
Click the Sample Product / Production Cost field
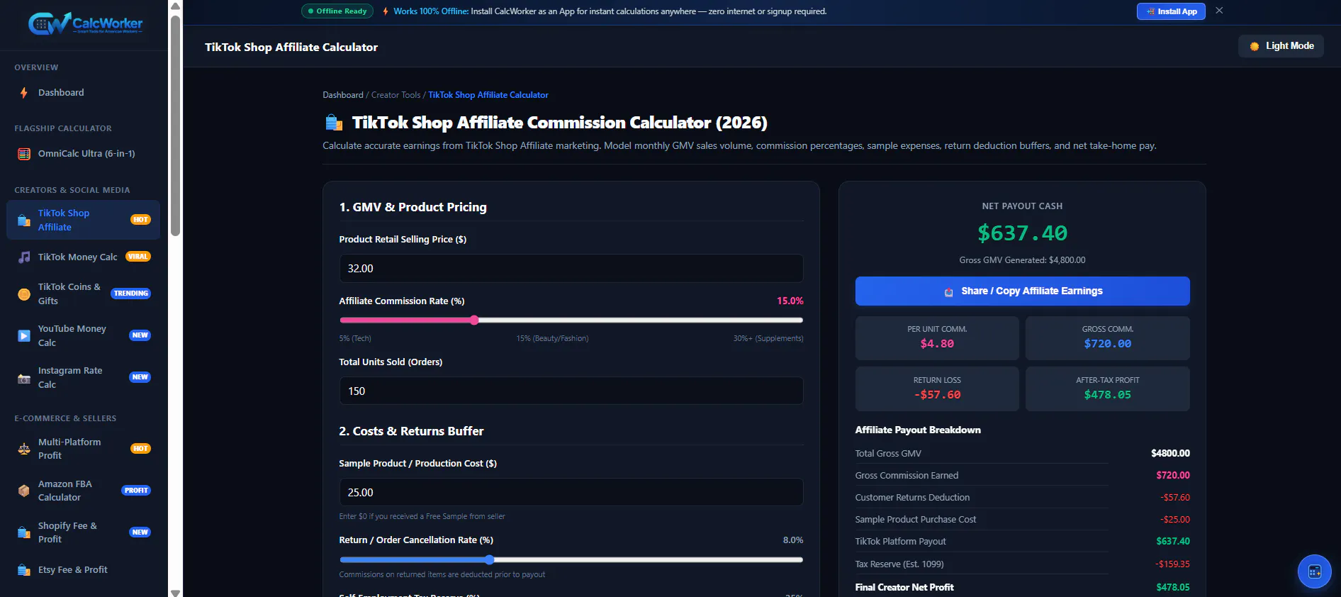571,493
